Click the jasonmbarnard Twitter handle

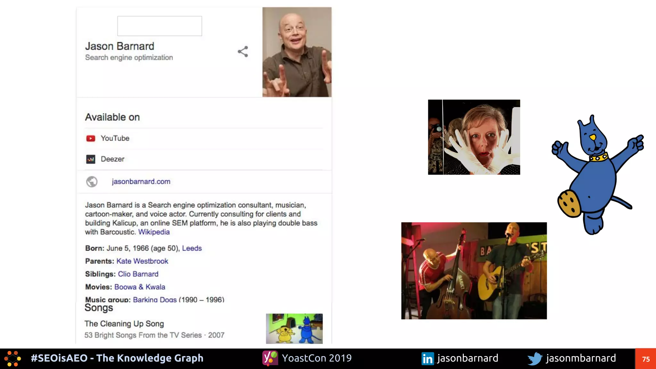pyautogui.click(x=581, y=358)
